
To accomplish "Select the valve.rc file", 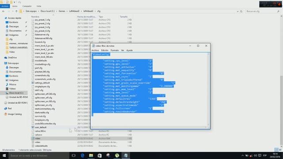I will (38, 135).
